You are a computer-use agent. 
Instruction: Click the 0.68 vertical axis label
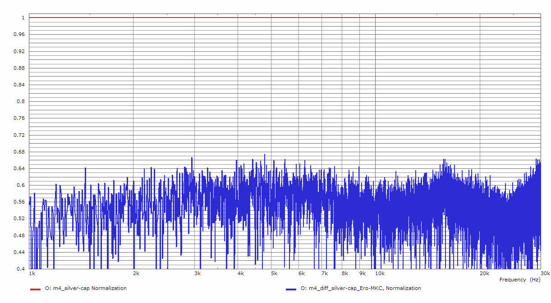point(19,152)
